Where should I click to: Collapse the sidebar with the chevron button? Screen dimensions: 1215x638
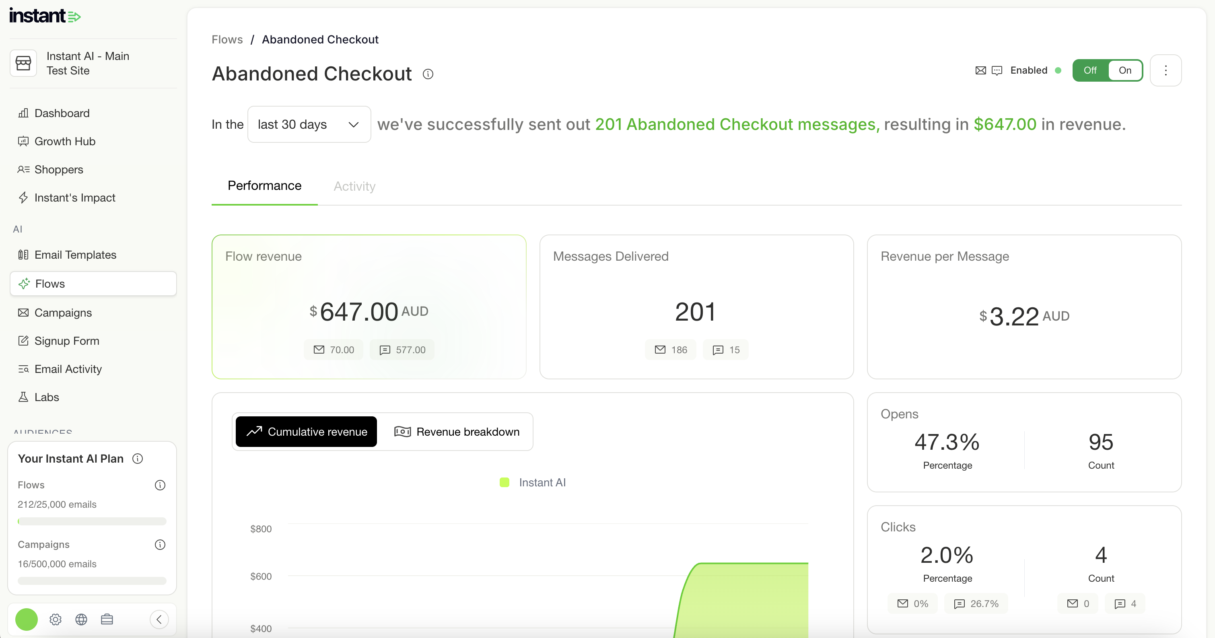pyautogui.click(x=159, y=619)
